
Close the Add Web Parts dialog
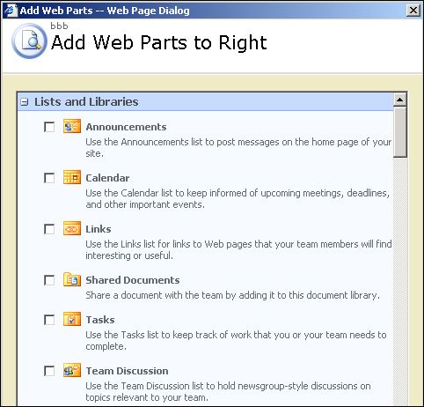coord(413,11)
